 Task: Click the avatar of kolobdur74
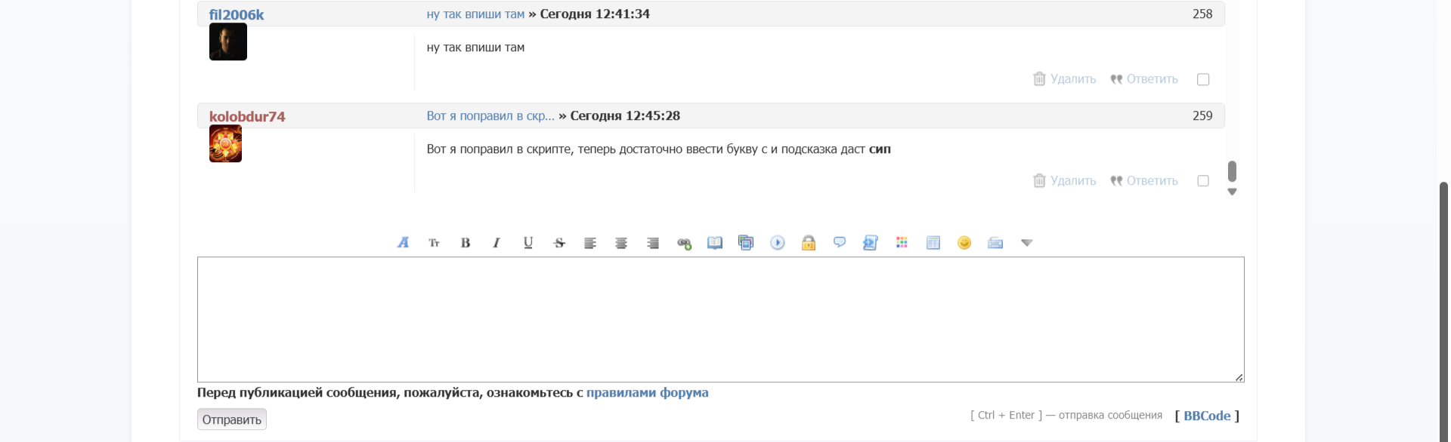coord(225,144)
